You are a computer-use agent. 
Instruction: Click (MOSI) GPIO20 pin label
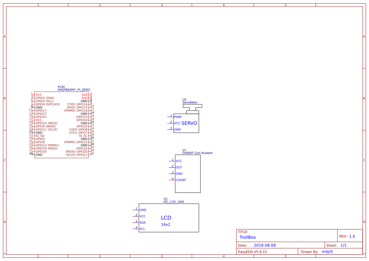pos(76,151)
